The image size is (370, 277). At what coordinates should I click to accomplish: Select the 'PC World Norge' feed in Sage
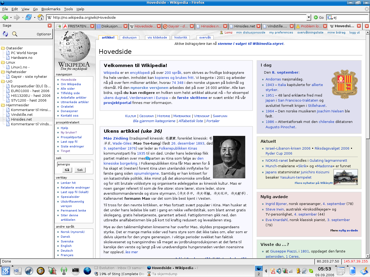click(x=24, y=53)
